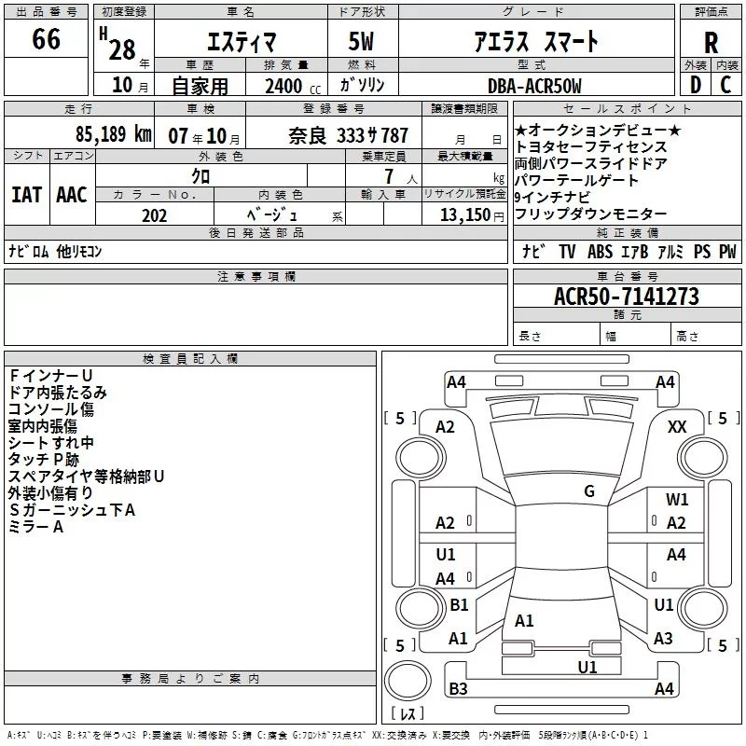Select the mileage "85,189 km"
The image size is (746, 746).
114,134
